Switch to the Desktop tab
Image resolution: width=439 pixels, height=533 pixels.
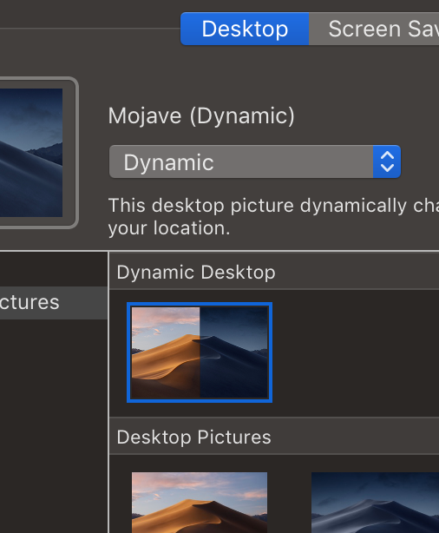(245, 29)
